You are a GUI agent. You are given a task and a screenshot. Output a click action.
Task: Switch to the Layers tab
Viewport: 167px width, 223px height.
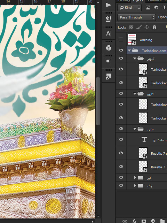[138, 1]
